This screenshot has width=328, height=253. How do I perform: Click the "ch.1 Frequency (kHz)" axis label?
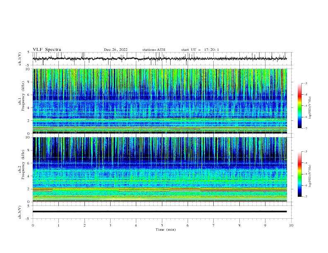click(22, 101)
